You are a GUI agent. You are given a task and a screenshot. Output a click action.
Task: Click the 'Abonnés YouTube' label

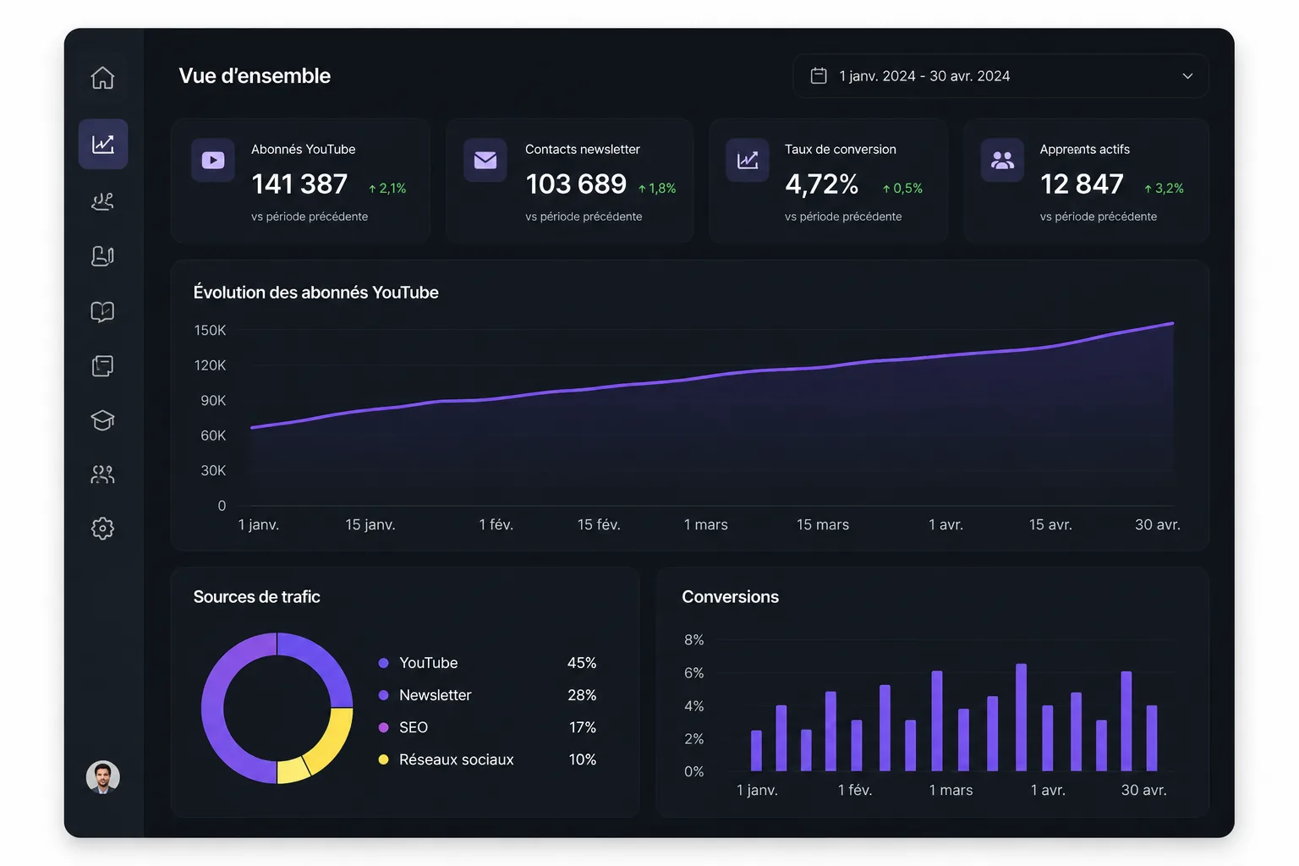(303, 149)
